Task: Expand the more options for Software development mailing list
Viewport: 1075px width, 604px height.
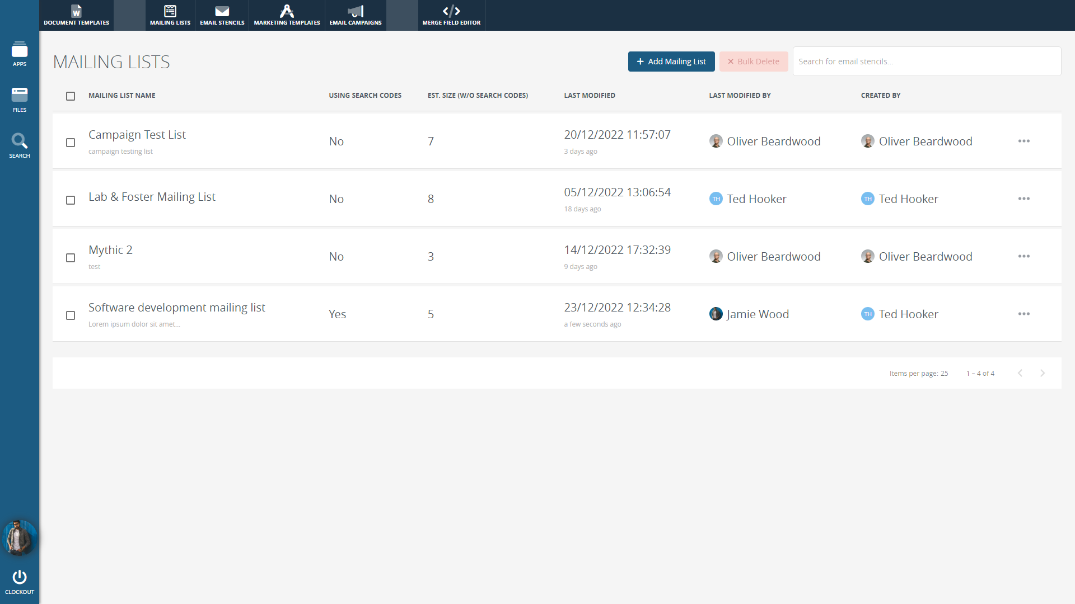Action: 1024,314
